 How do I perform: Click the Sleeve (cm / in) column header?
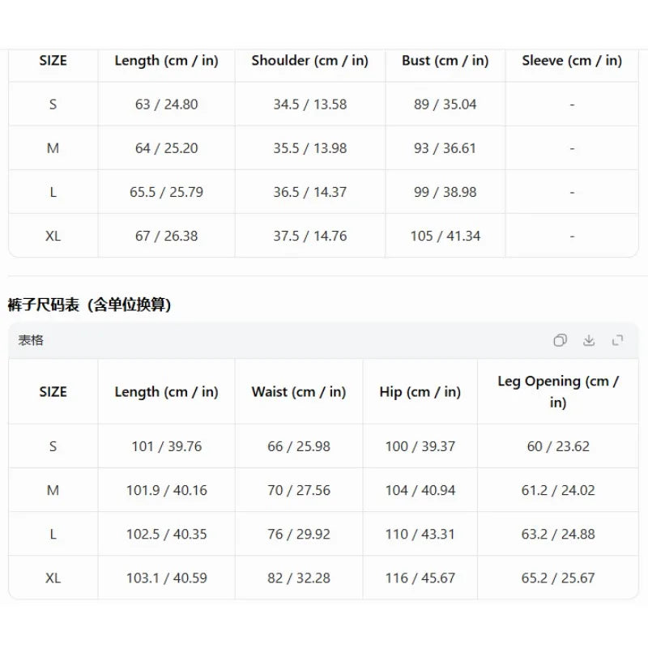coord(572,60)
